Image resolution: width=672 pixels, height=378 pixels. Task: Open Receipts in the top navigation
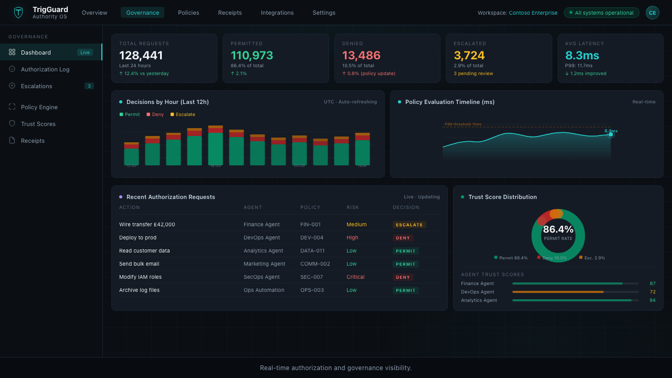coord(230,13)
